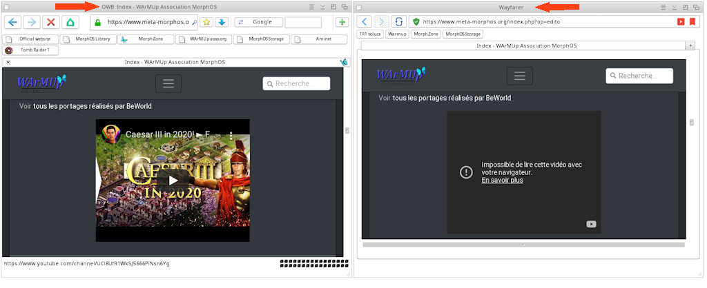
Task: Go back in the OWB browser window
Action: (13, 22)
